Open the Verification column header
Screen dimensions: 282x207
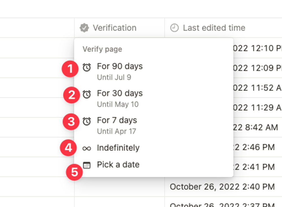tap(114, 28)
